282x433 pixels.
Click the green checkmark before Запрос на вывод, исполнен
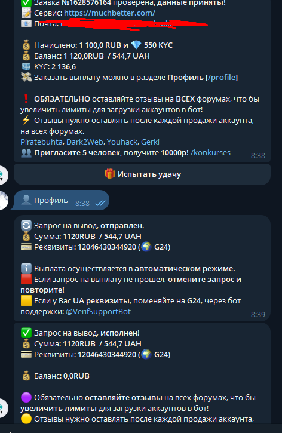(x=26, y=333)
